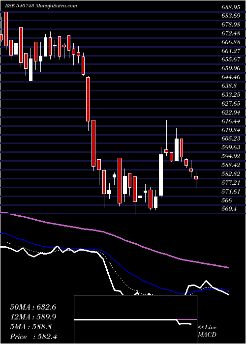Viewport: 246px width, 344px height.
Task: Click the 610.84 price label
Action: tap(230, 130)
